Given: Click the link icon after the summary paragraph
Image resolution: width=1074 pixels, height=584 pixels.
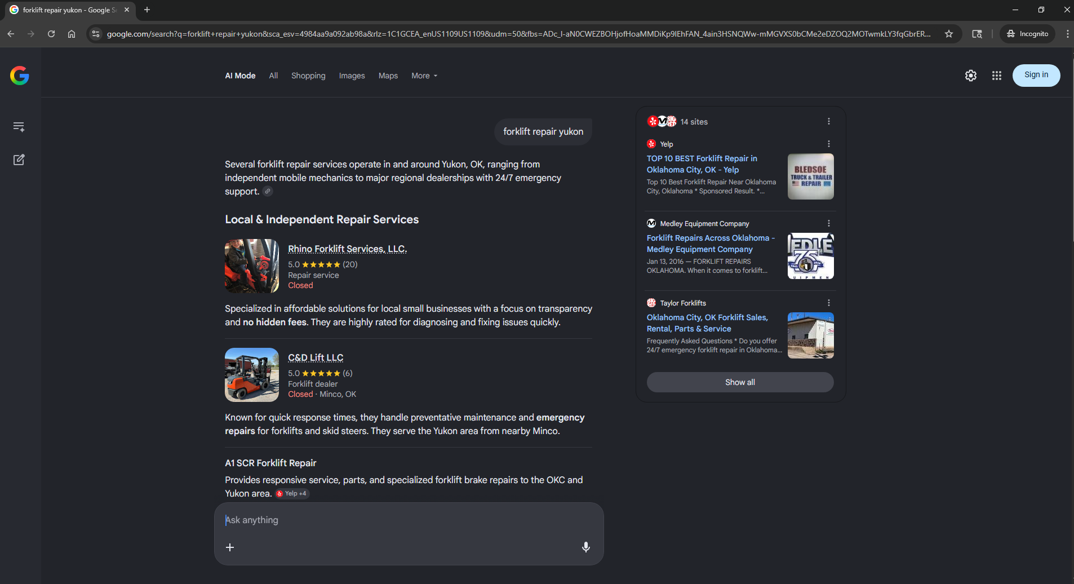Looking at the screenshot, I should 268,191.
